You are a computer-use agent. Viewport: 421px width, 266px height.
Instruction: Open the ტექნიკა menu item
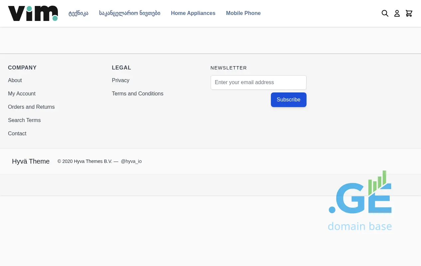tap(78, 13)
